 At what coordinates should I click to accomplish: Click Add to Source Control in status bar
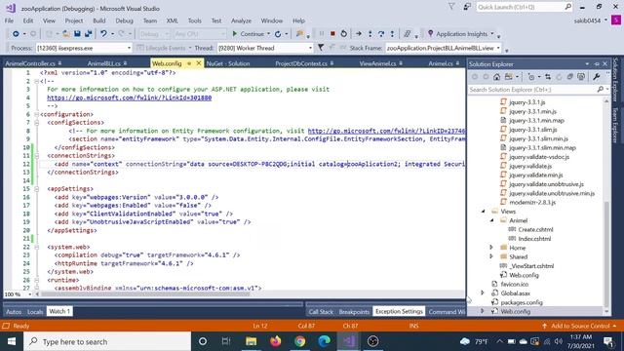579,326
